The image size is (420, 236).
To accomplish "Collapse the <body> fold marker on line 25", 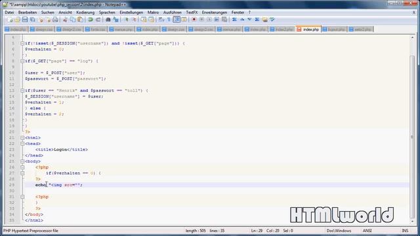I will (22, 161).
